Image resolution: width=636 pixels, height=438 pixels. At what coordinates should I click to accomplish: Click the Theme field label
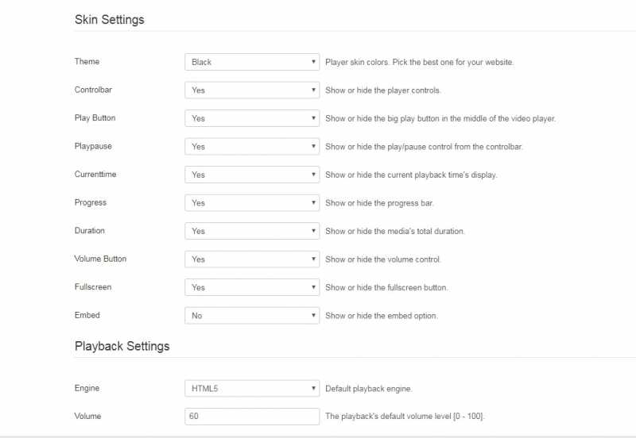point(87,62)
